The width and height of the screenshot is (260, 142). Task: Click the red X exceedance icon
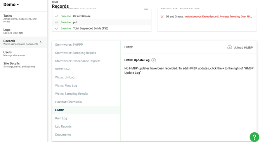pyautogui.click(x=162, y=17)
